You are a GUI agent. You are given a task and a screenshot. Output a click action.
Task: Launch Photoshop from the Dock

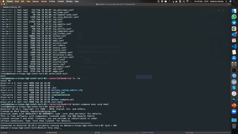[x=234, y=99]
